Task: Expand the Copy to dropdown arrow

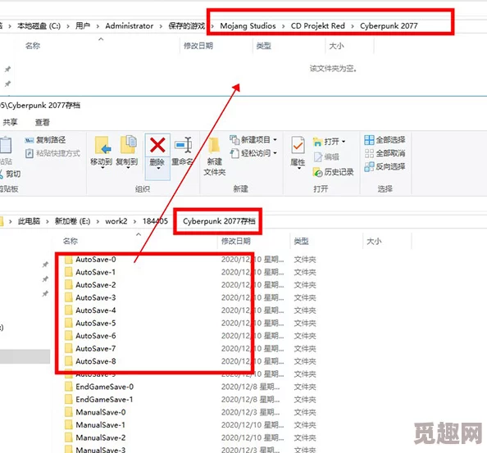Action: pos(128,168)
